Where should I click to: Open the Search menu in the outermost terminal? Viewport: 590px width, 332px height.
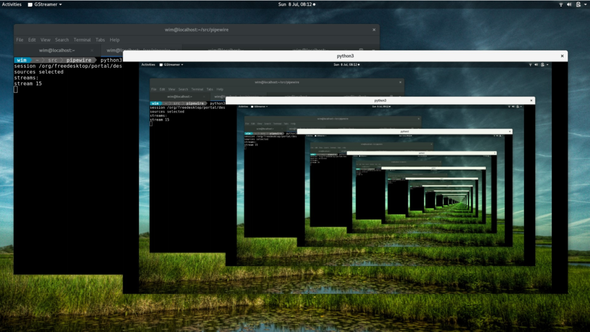62,40
